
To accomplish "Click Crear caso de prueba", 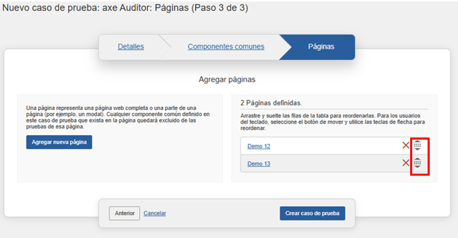I will [312, 213].
